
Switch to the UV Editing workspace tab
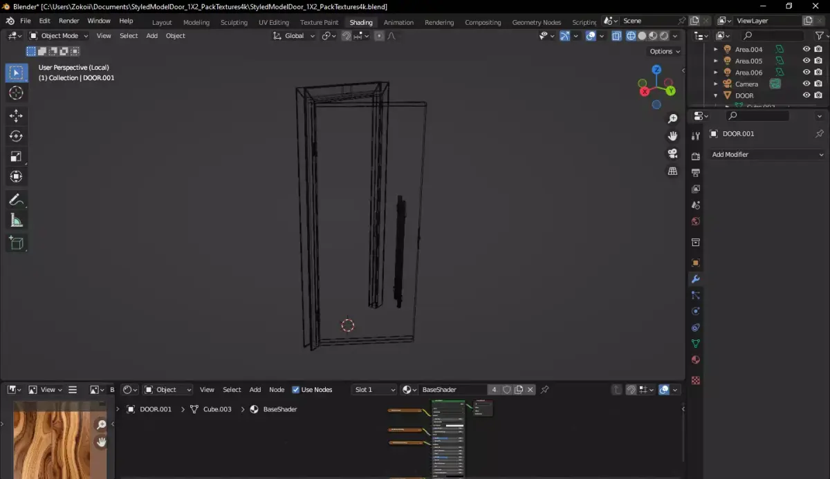click(273, 22)
